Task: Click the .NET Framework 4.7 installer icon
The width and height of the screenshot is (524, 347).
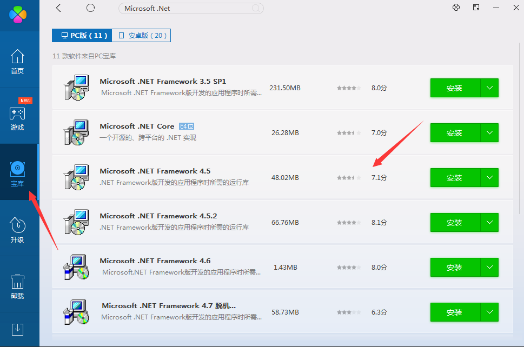Action: (x=77, y=312)
